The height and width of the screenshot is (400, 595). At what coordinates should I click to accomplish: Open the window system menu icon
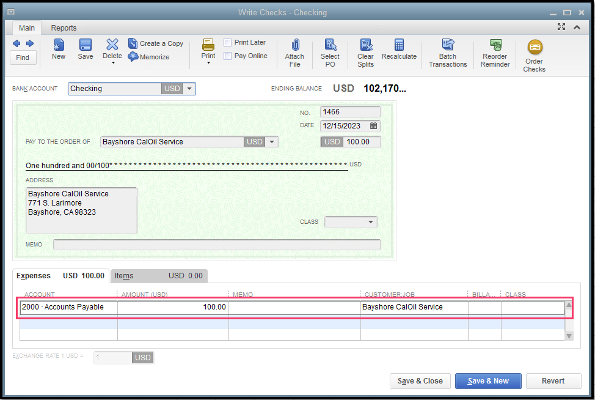click(x=11, y=12)
